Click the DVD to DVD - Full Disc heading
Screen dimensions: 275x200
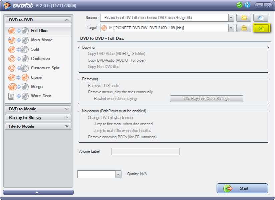(x=102, y=38)
